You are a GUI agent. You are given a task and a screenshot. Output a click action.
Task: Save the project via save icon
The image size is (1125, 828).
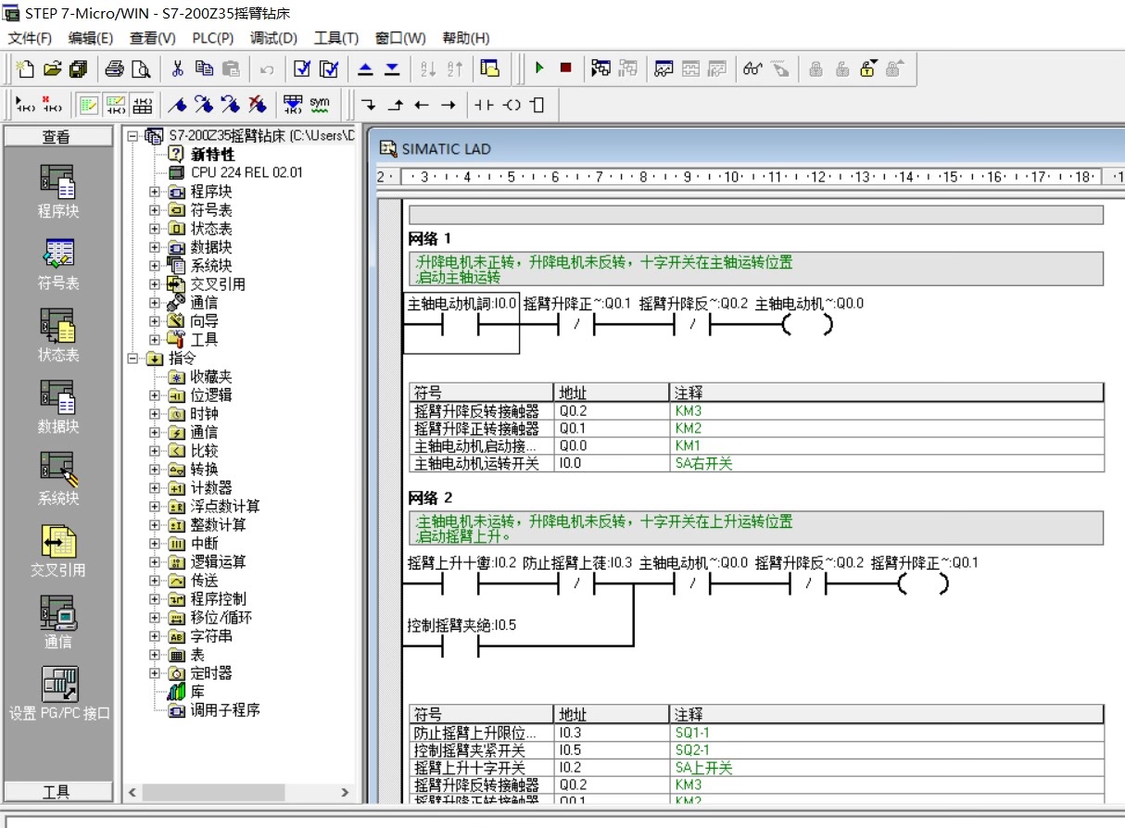[x=79, y=69]
